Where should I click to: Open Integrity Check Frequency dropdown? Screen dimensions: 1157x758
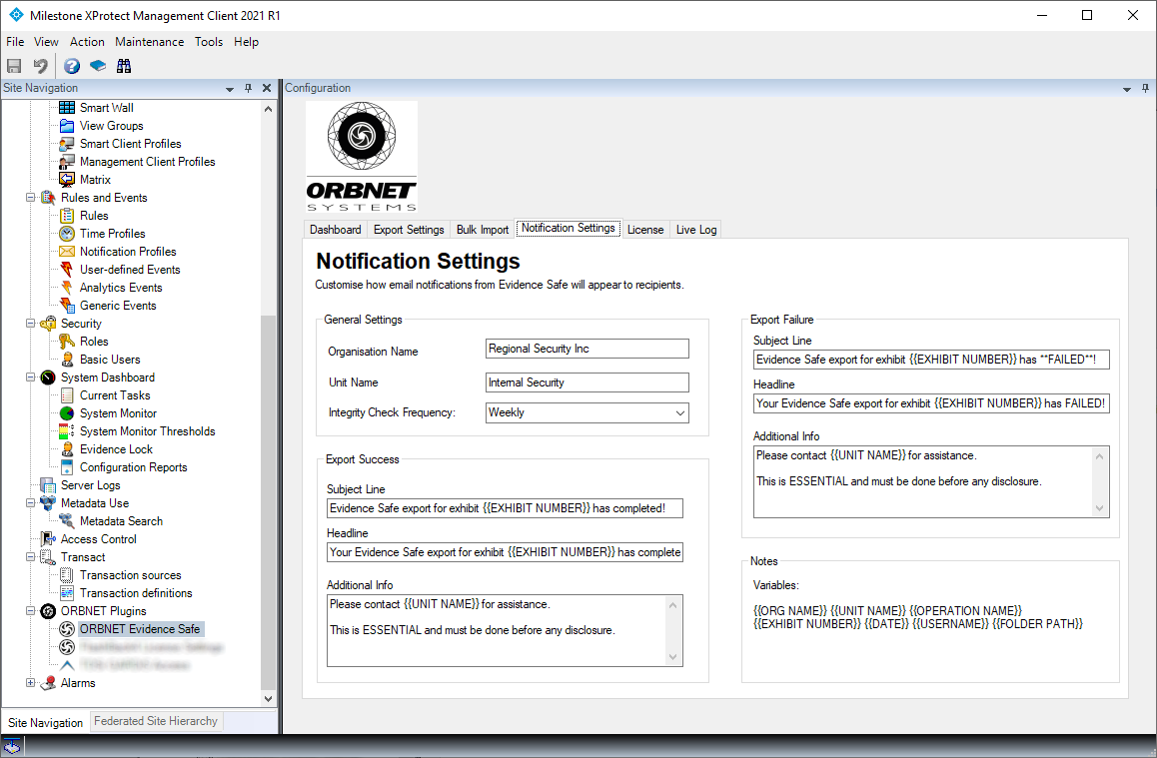point(679,412)
